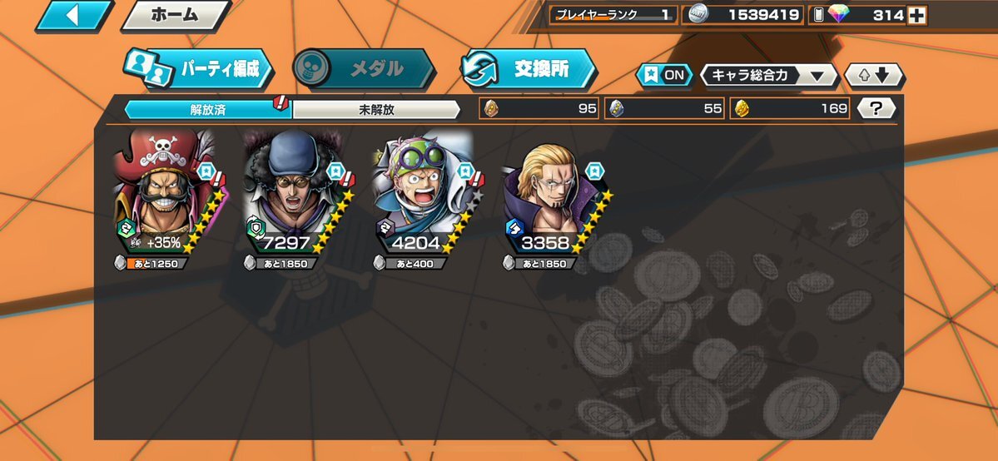Open help with the question mark button
Screen dimensions: 998x461
point(876,109)
